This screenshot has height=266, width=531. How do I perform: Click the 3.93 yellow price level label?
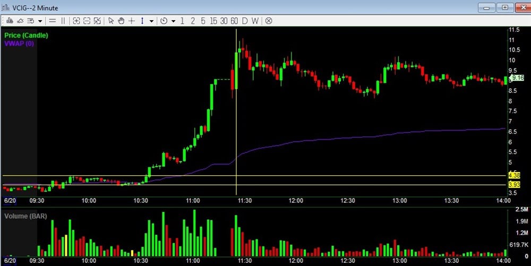[514, 184]
